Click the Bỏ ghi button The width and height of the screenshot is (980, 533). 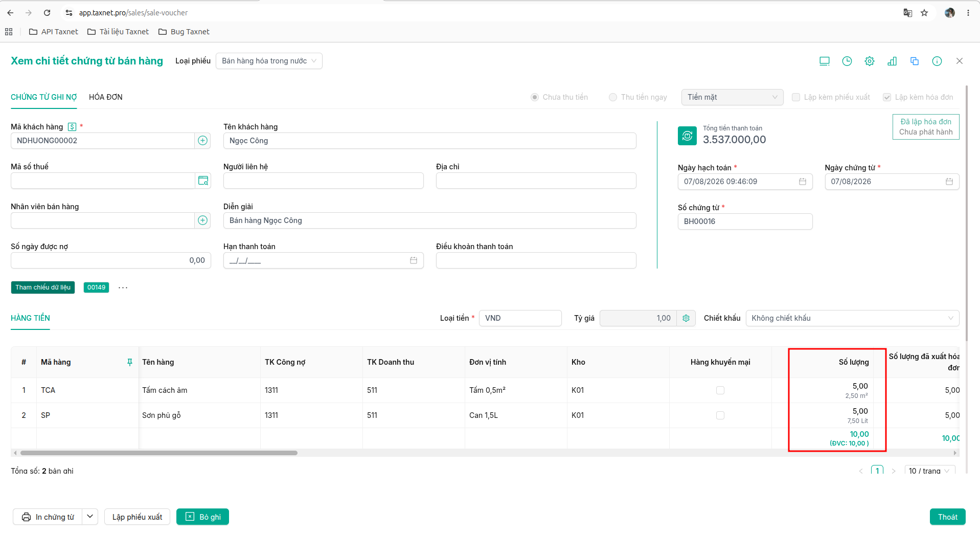point(202,517)
